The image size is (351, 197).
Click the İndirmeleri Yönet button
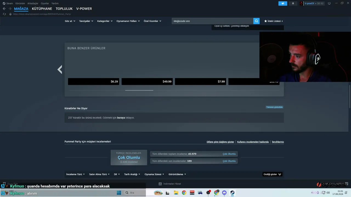pyautogui.click(x=170, y=184)
